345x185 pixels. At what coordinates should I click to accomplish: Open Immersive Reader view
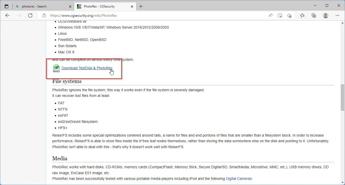[x=280, y=15]
